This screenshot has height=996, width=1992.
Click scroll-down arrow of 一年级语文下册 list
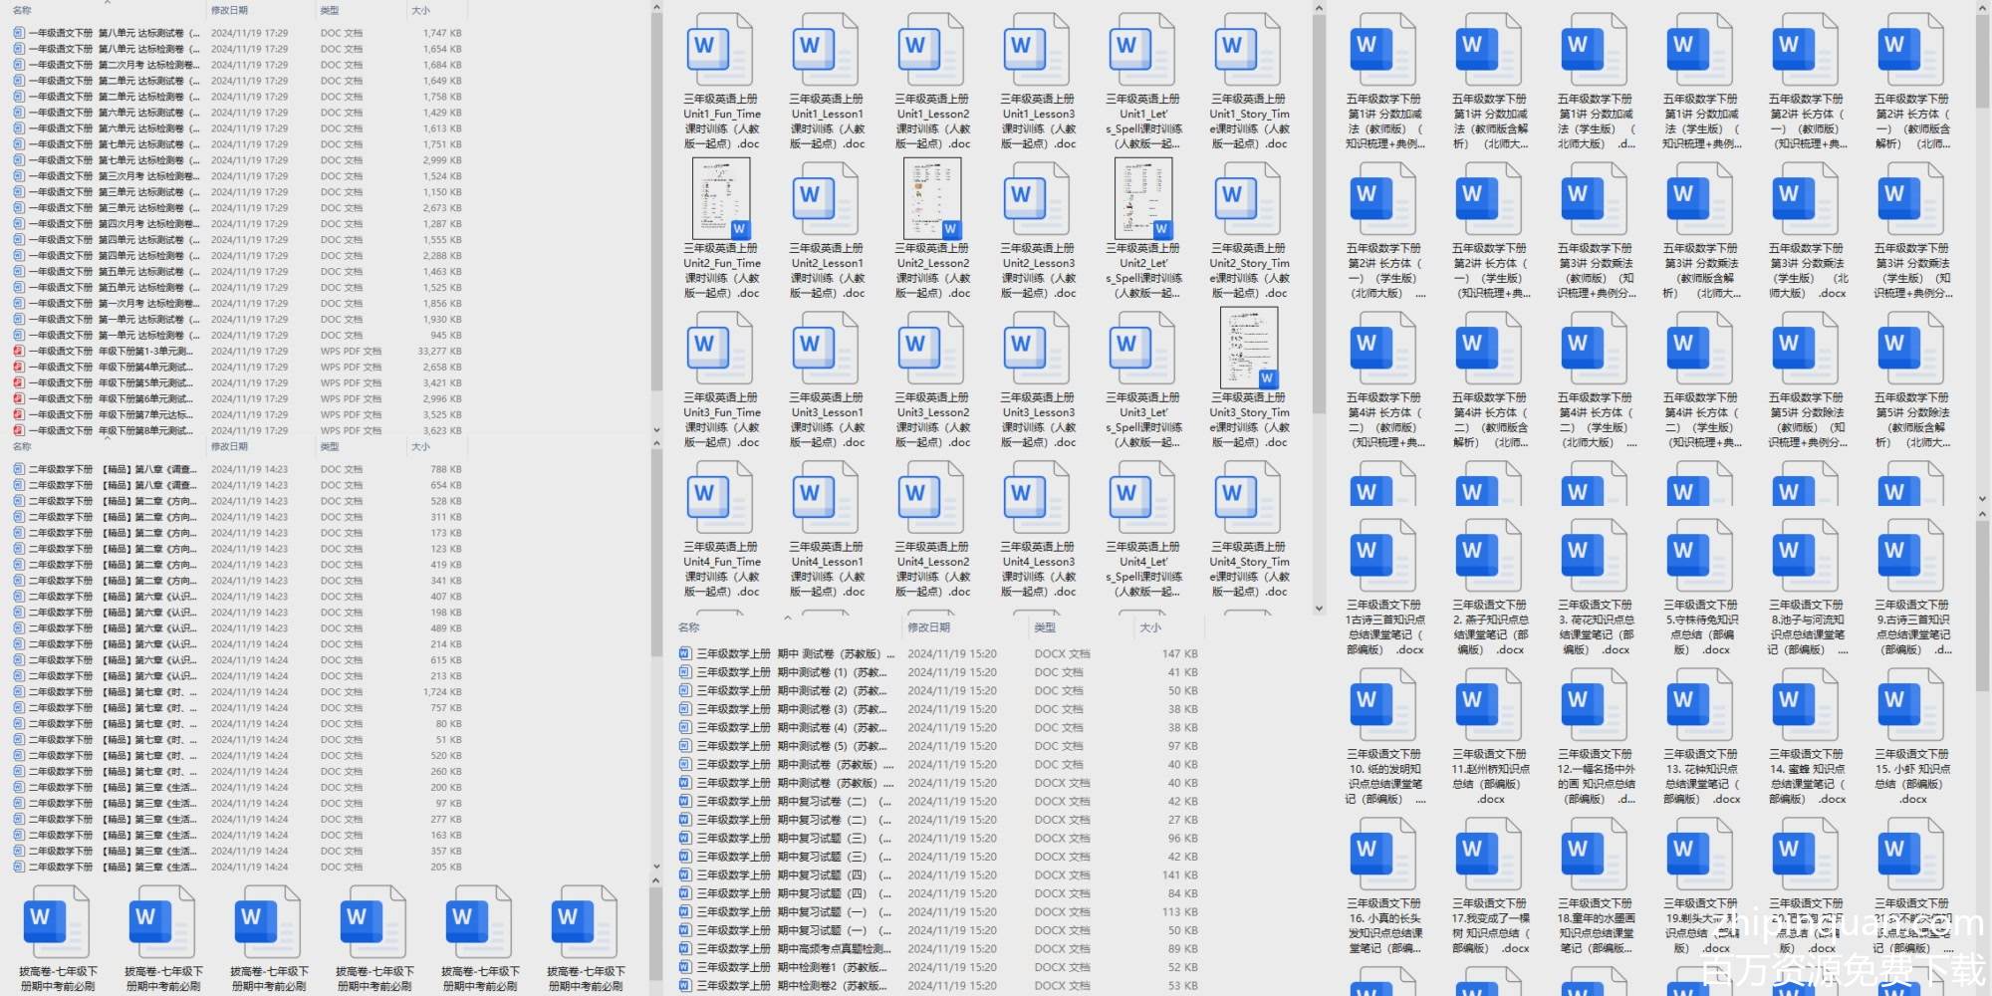656,430
